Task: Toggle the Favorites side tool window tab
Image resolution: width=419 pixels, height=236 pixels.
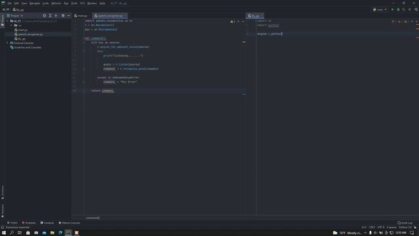Action: coord(3,211)
